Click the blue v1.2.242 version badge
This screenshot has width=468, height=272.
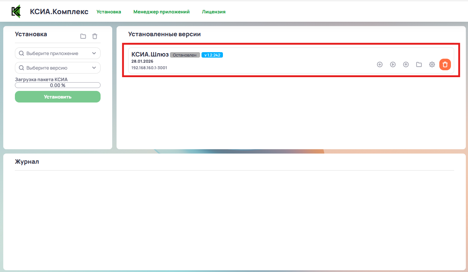click(x=212, y=55)
